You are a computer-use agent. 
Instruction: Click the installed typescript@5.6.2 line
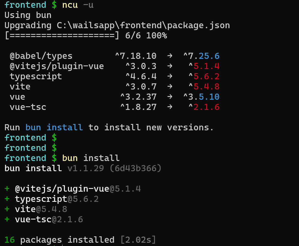[x=57, y=199]
